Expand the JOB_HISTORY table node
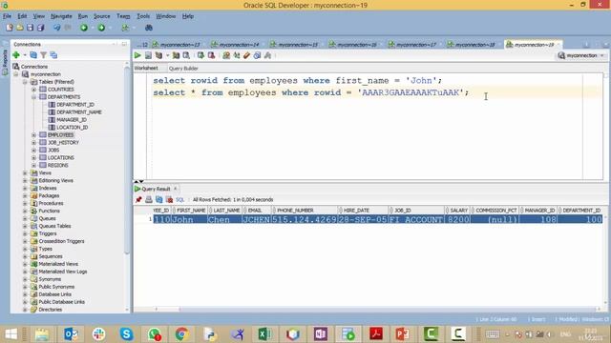This screenshot has width=611, height=343. pos(34,143)
